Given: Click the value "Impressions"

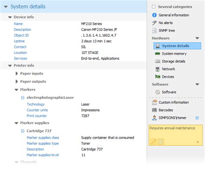Looking at the screenshot, I should [90, 110].
